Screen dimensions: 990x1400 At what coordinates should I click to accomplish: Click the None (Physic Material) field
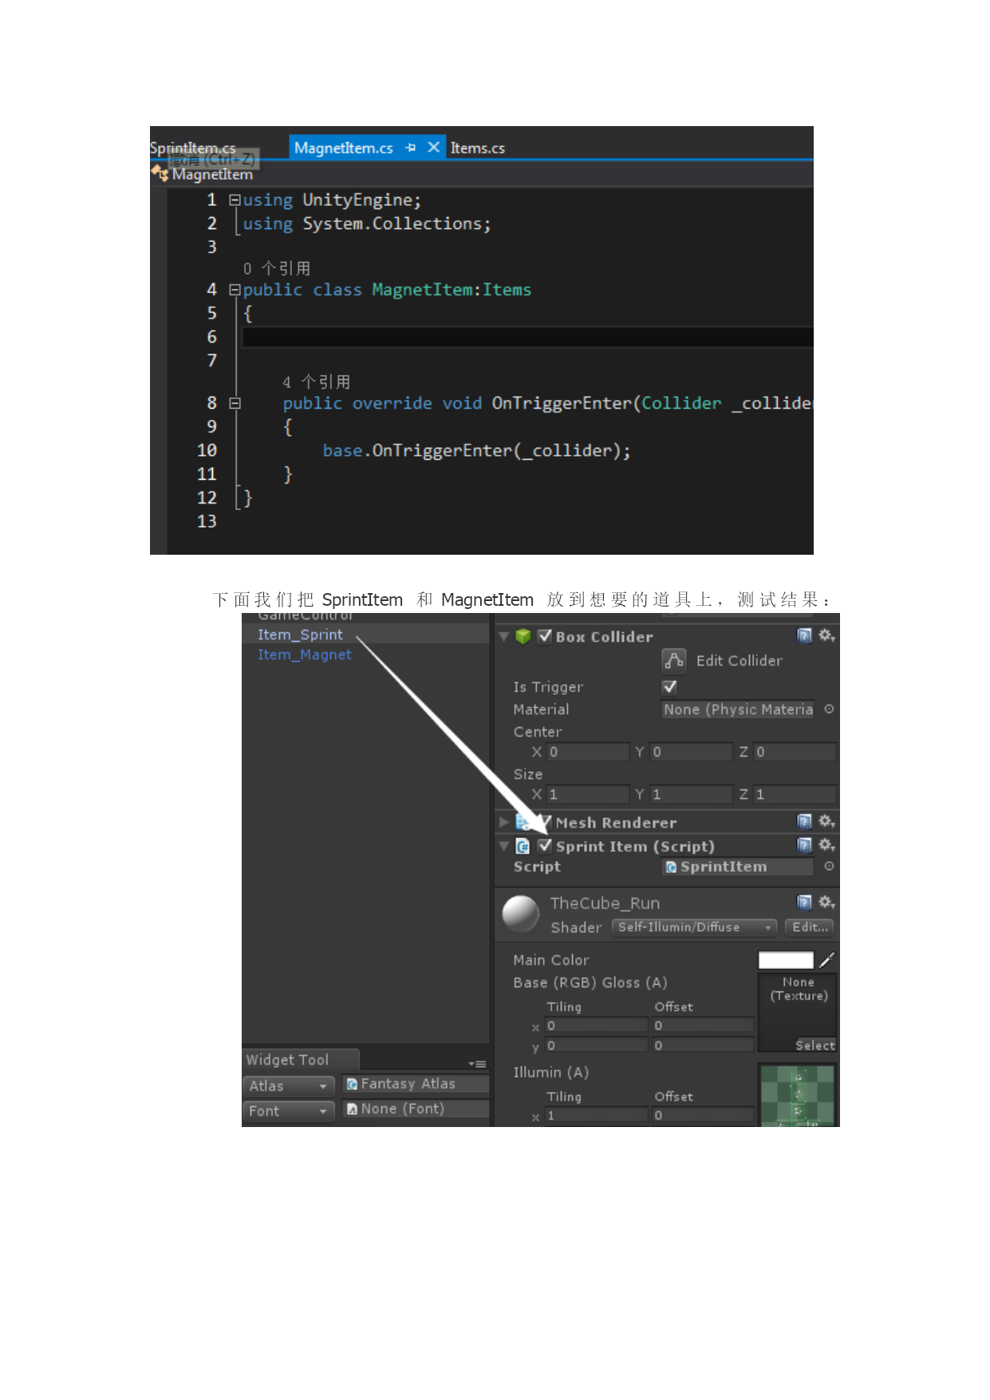(x=738, y=709)
